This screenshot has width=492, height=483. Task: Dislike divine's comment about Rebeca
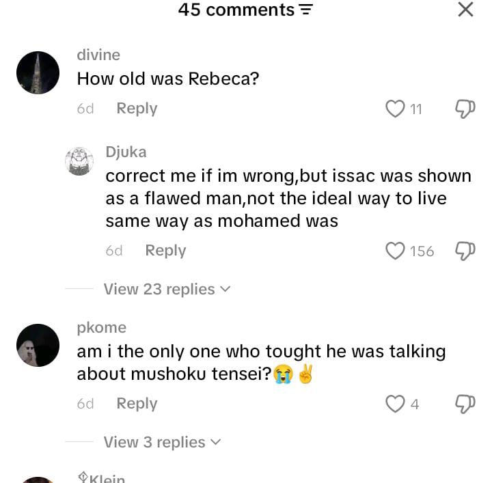click(465, 109)
